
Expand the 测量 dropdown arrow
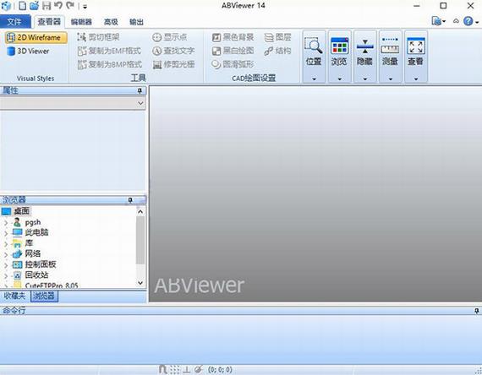click(391, 79)
